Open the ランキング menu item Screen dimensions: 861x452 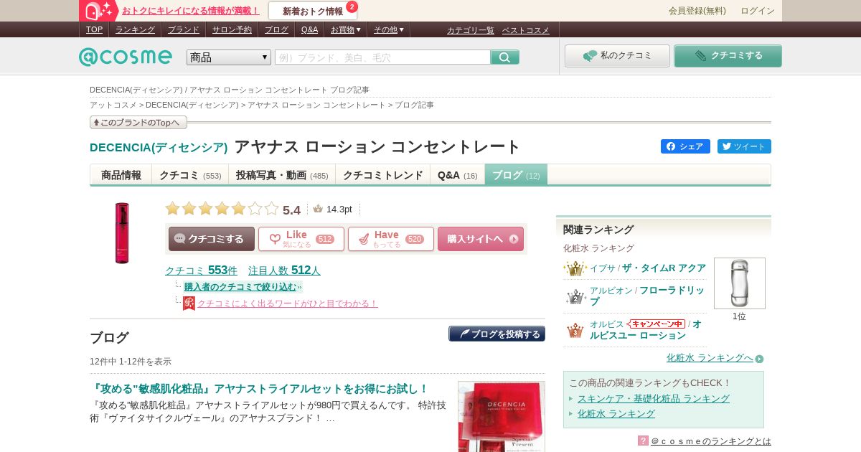point(135,29)
